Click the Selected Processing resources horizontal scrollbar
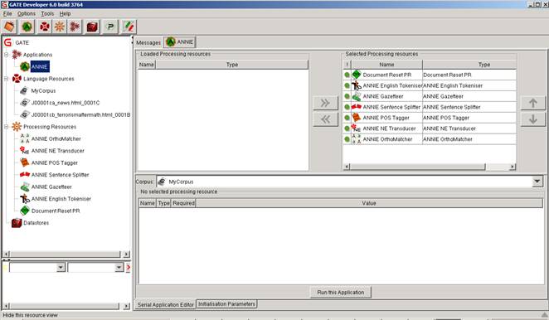Viewport: 549px width, 320px height. coord(430,167)
